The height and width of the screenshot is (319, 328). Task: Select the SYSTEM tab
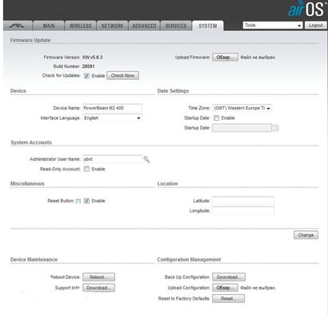(208, 26)
